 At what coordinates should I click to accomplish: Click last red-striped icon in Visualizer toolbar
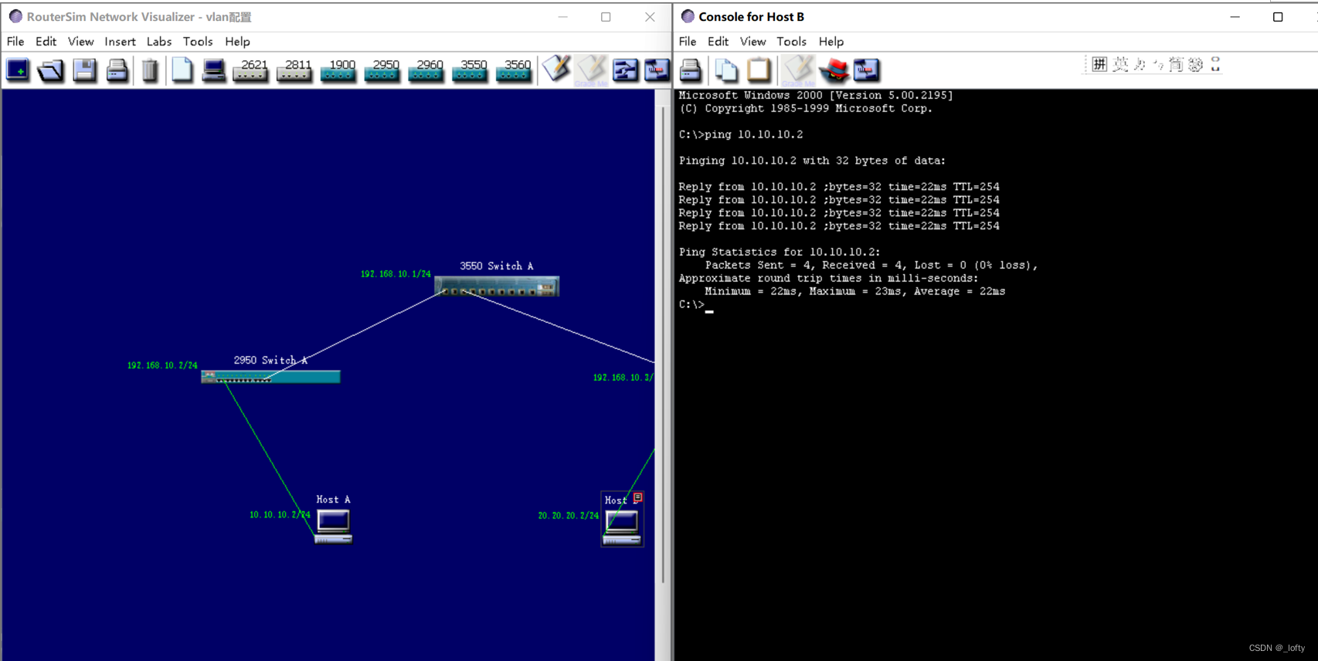click(657, 70)
